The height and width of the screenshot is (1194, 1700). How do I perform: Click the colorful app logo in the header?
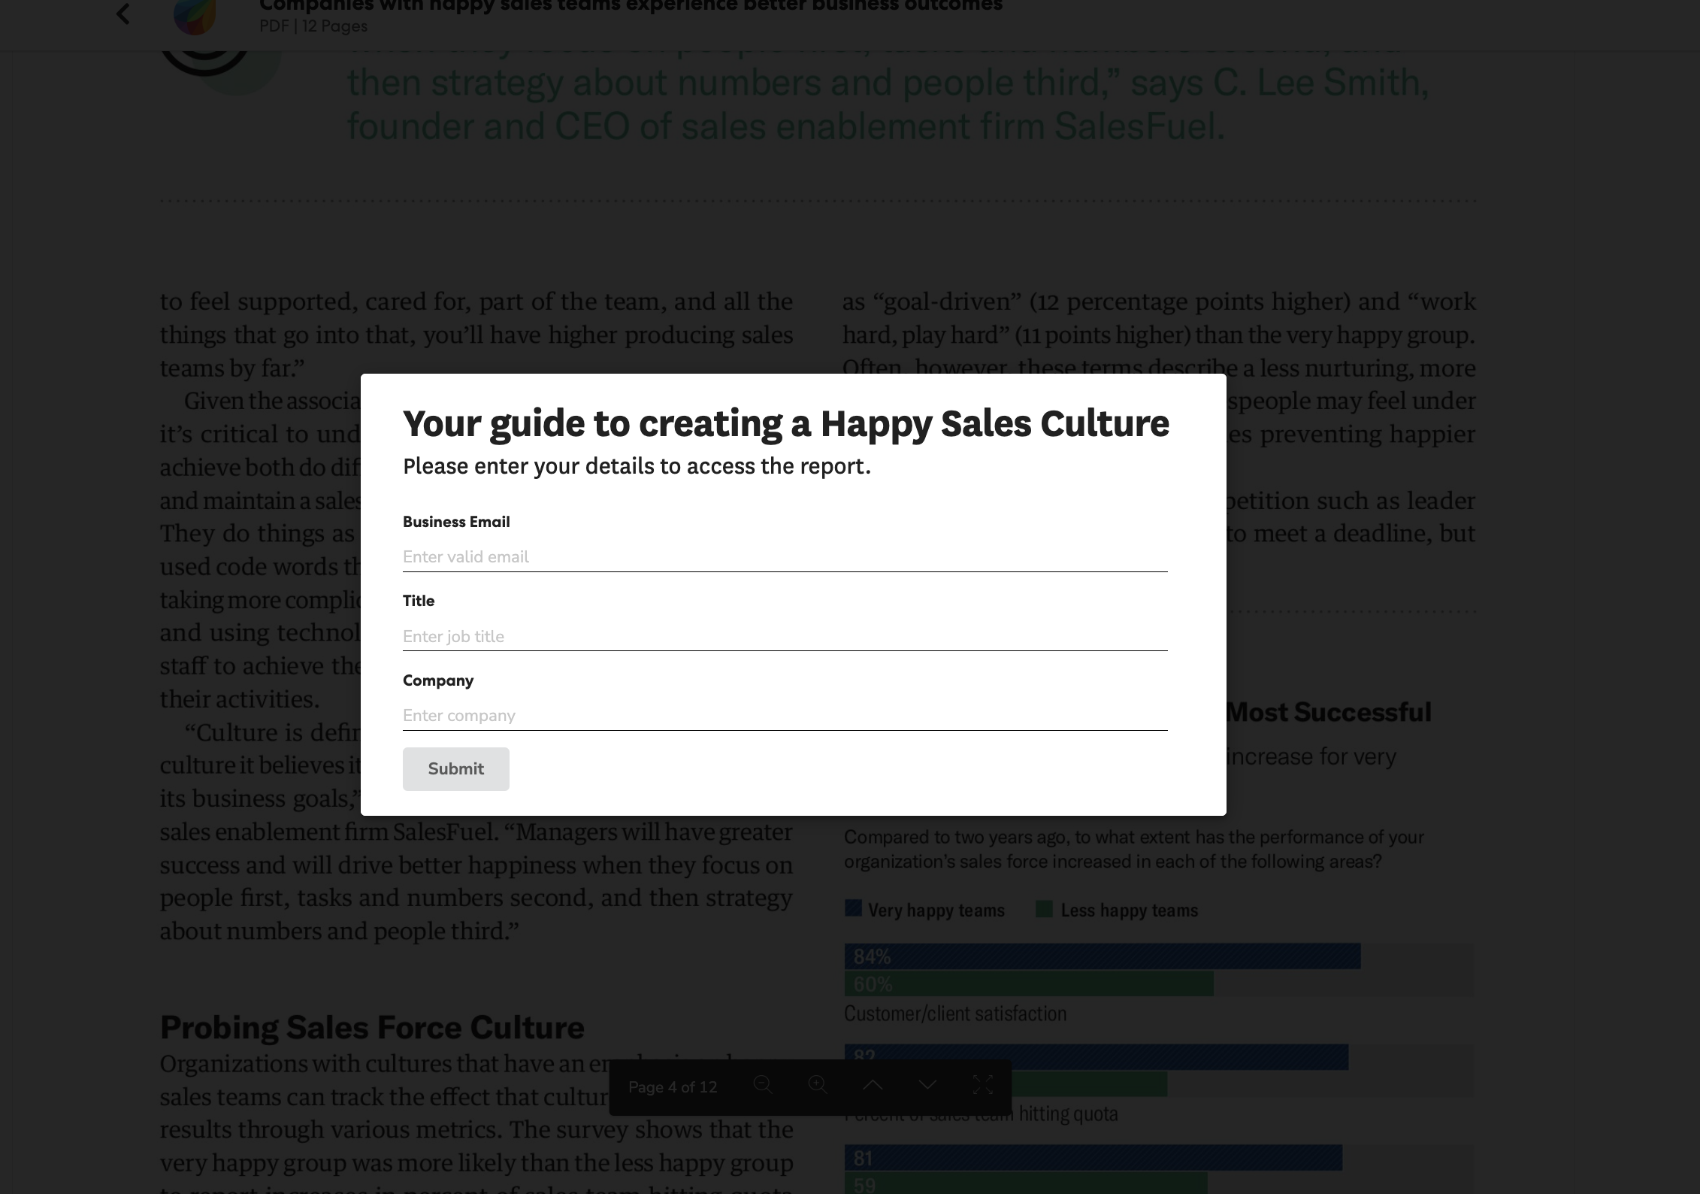(x=195, y=17)
